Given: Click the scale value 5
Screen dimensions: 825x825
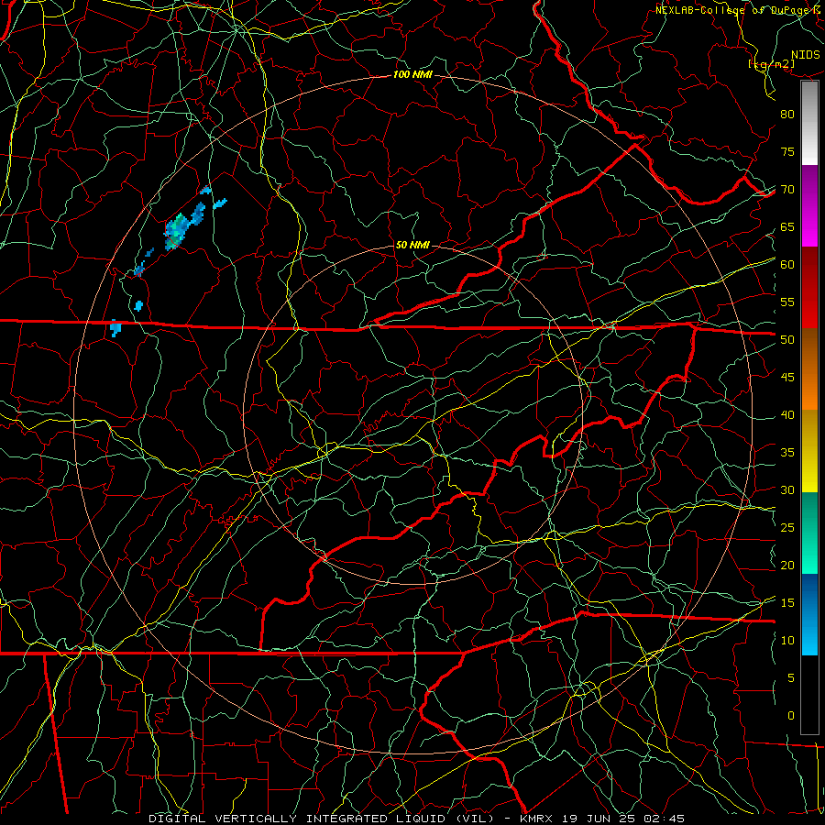Looking at the screenshot, I should point(791,678).
